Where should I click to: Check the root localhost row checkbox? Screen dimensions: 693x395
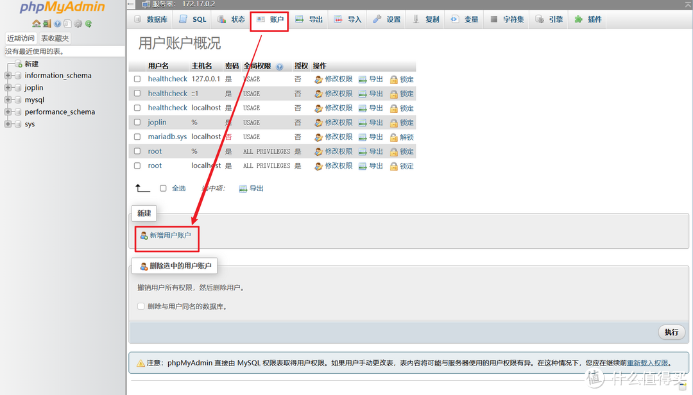137,165
